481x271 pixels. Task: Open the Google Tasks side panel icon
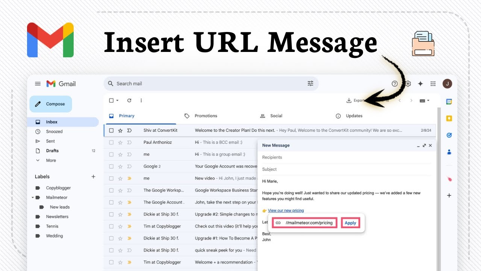(449, 135)
